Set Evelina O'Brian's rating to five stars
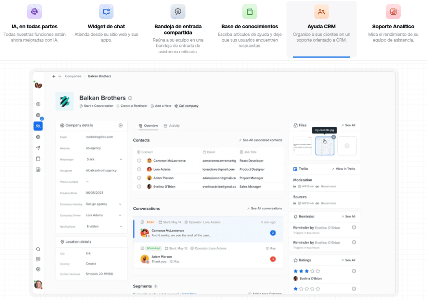 [x=318, y=271]
